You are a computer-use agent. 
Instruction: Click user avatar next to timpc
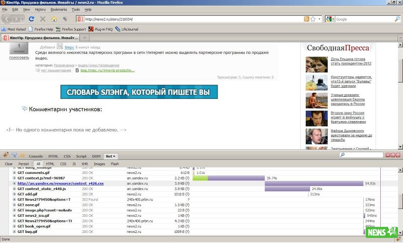(x=59, y=46)
